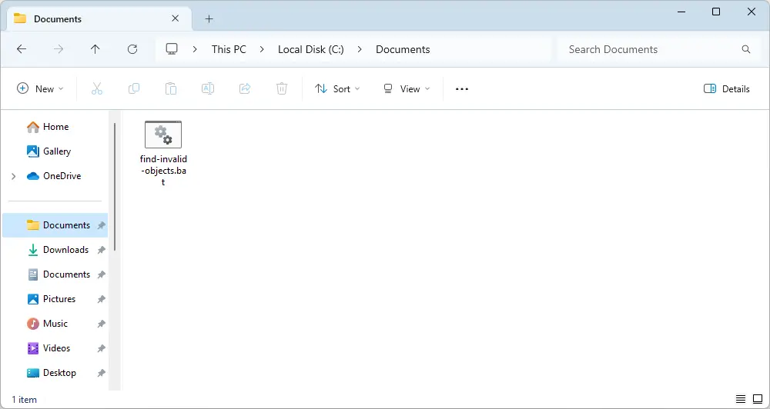
Task: Click Documents breadcrumb in address bar
Action: coord(403,49)
